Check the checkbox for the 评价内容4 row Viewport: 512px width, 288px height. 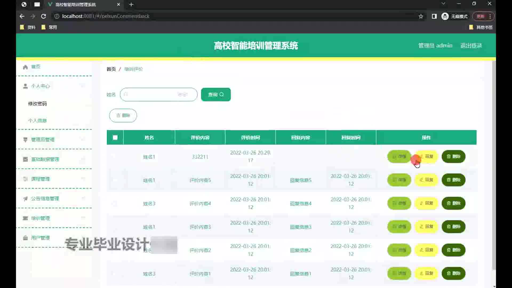pos(115,204)
